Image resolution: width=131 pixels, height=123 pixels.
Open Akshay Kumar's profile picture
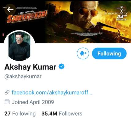tap(19, 46)
